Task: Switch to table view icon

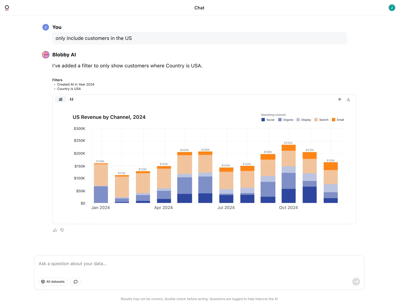Action: coord(72,99)
